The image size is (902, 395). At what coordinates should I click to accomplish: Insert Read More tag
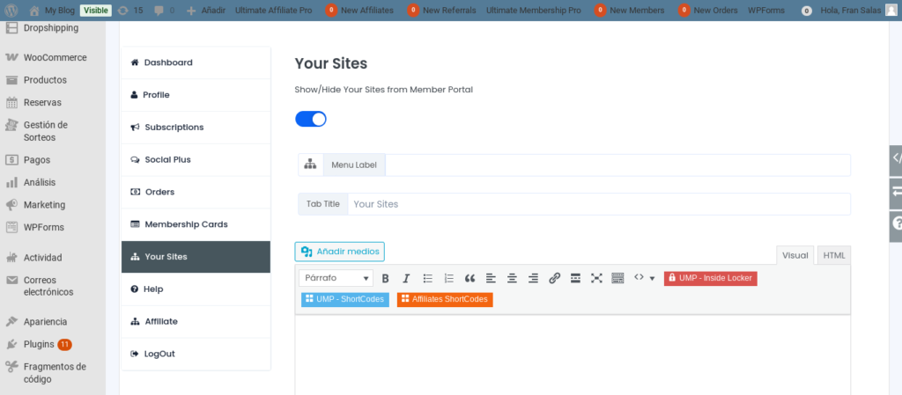tap(575, 279)
